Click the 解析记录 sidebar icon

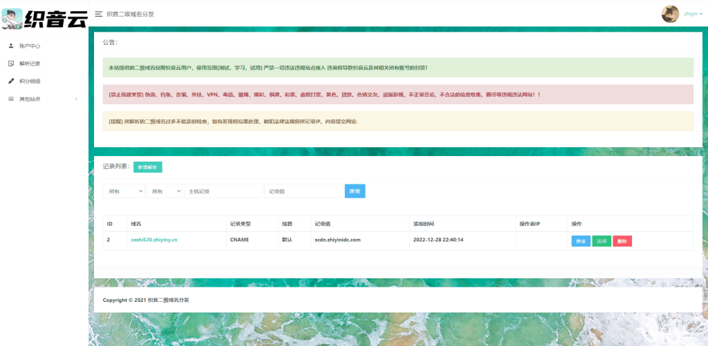(10, 64)
